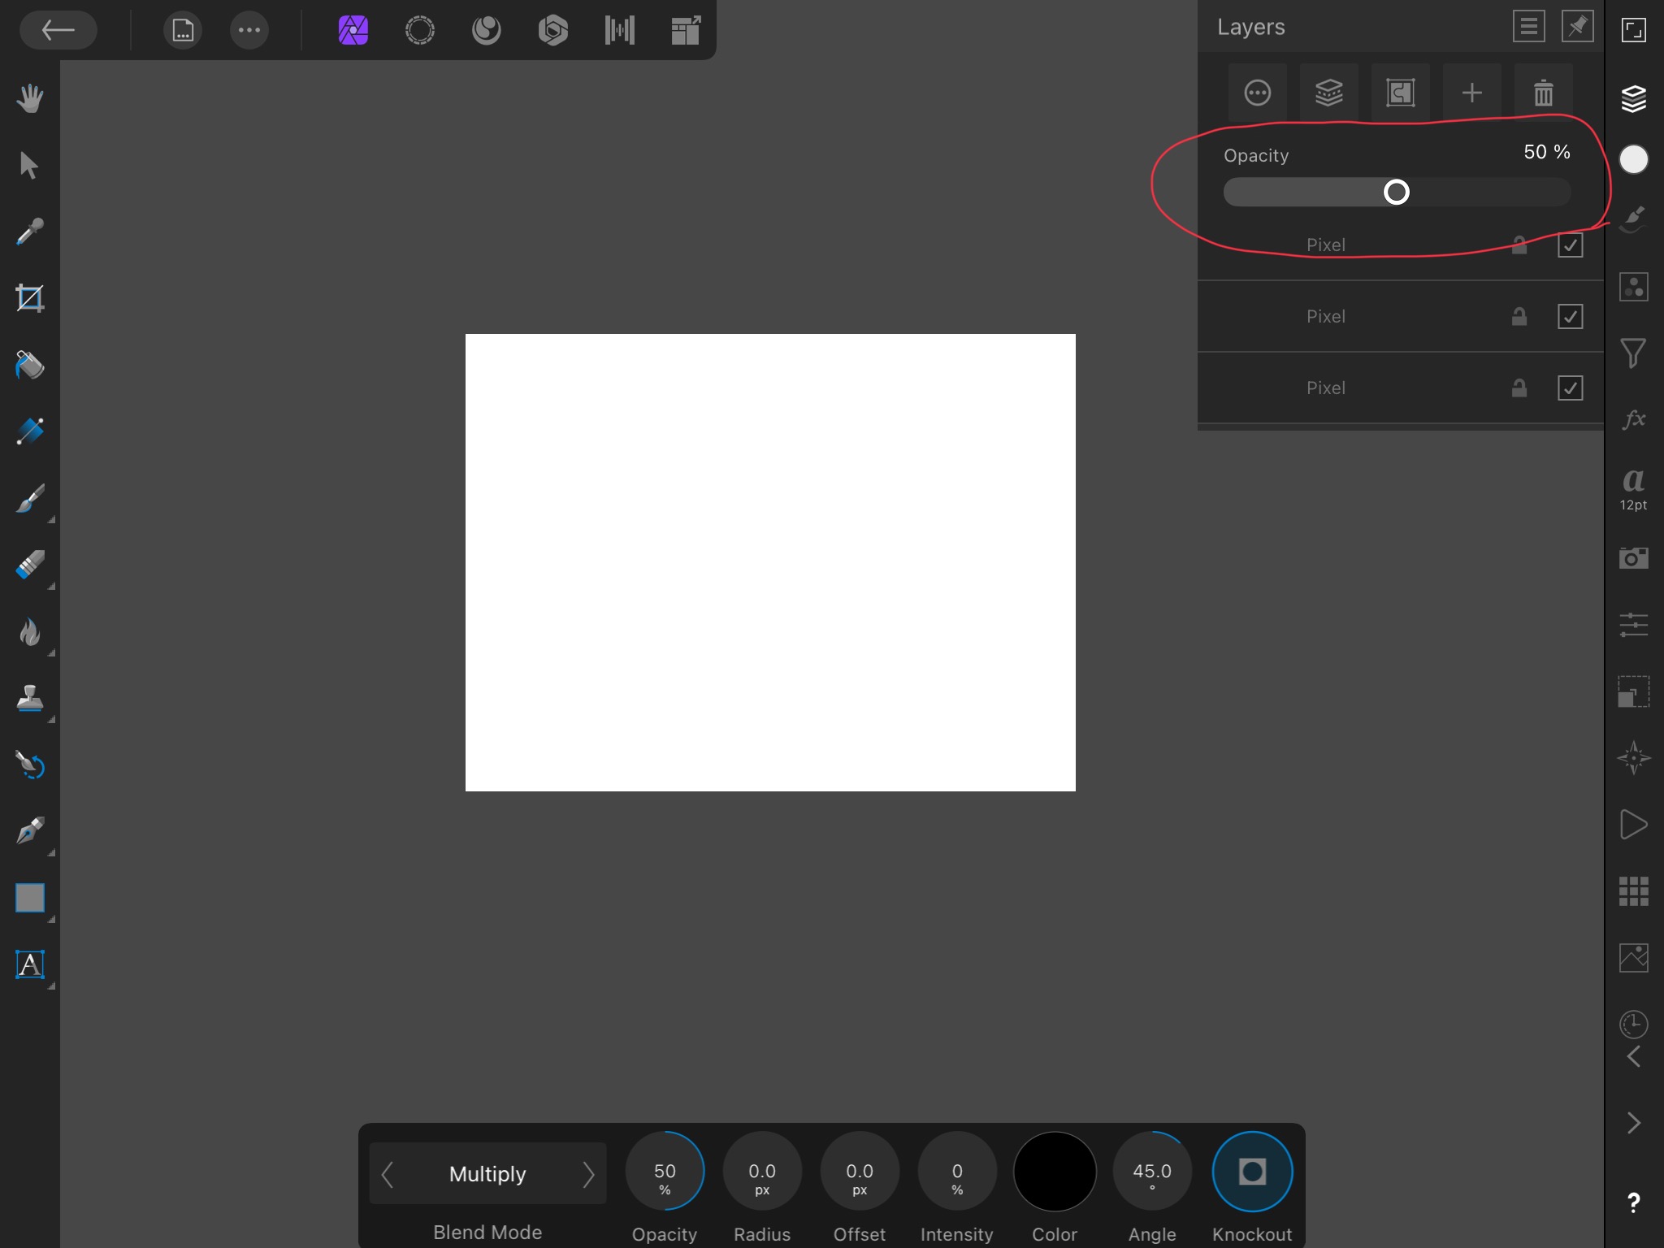
Task: Select the Clone Stamp tool
Action: (29, 699)
